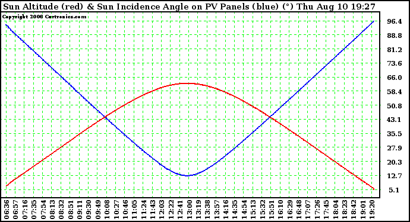
Task: Click the 81.2 y-axis value
Action: [x=395, y=50]
